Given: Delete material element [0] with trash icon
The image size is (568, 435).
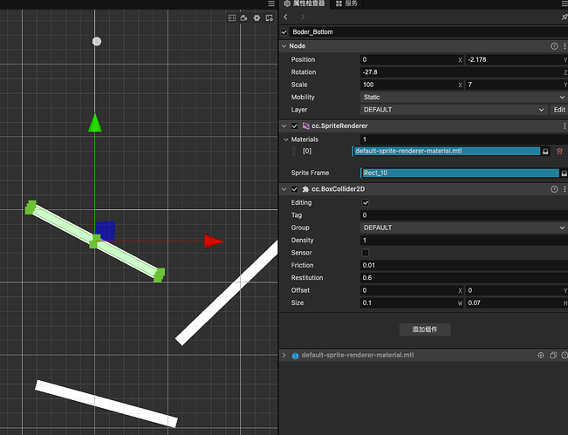Looking at the screenshot, I should (559, 152).
